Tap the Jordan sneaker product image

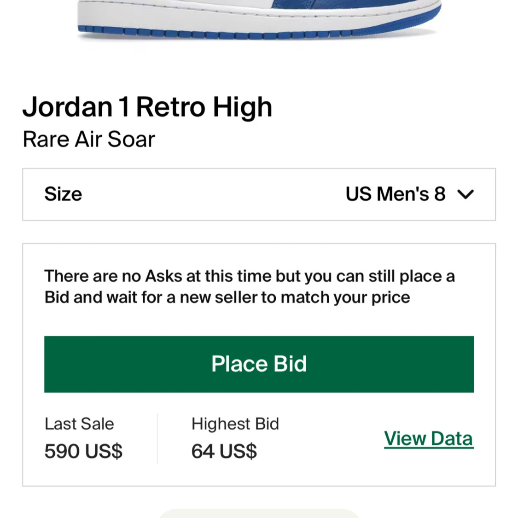pos(259,20)
